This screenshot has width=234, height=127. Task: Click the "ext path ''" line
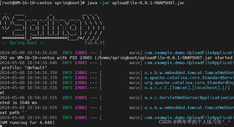13,113
